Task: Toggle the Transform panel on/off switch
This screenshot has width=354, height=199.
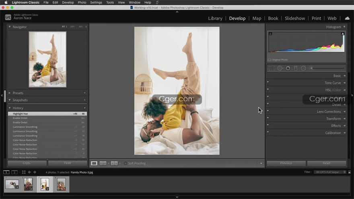Action: 268,118
